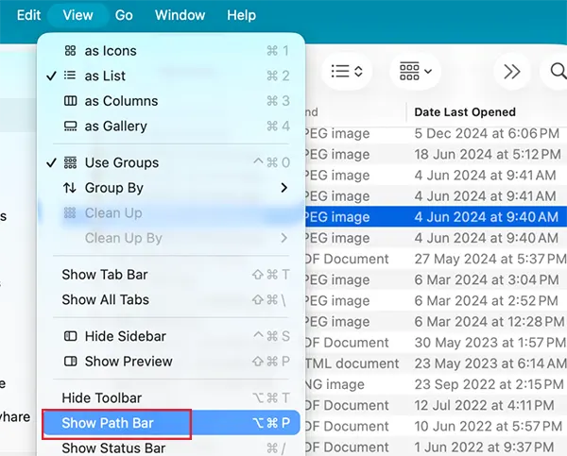This screenshot has width=567, height=456.
Task: Choose Show Status Bar
Action: tap(171, 448)
